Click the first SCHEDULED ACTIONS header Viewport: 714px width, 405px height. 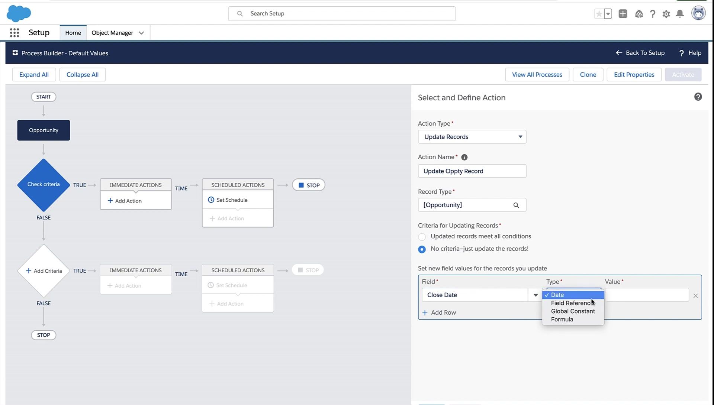(238, 185)
